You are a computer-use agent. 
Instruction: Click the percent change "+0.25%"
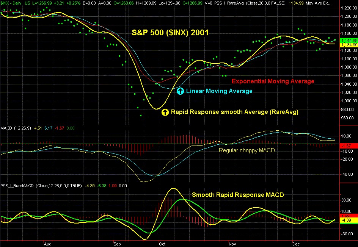(x=74, y=3)
